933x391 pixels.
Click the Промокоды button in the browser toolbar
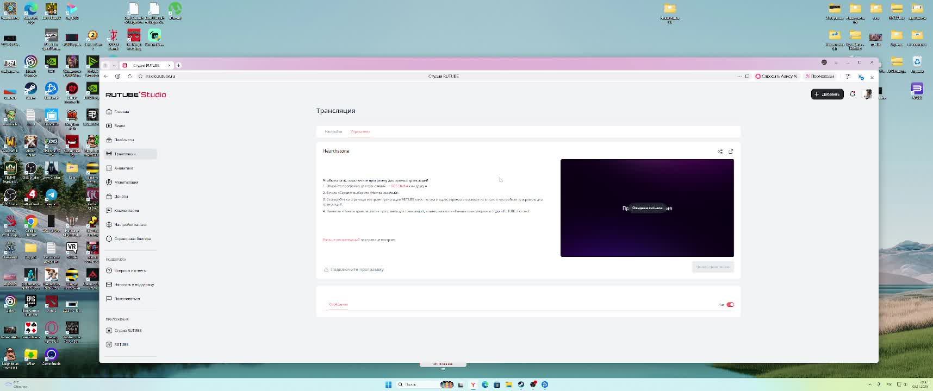(x=819, y=76)
